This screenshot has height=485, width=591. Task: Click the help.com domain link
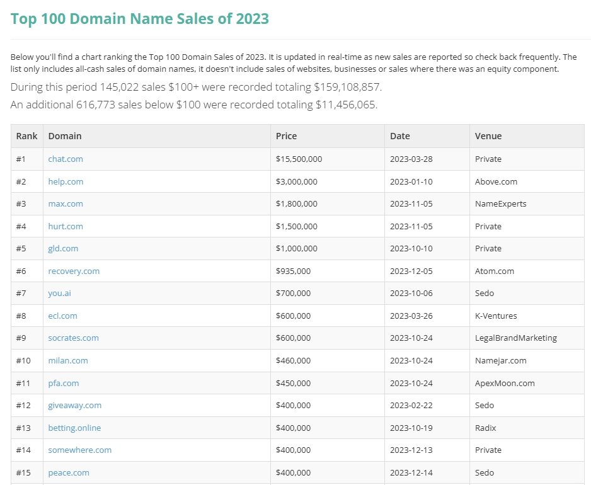tap(66, 181)
